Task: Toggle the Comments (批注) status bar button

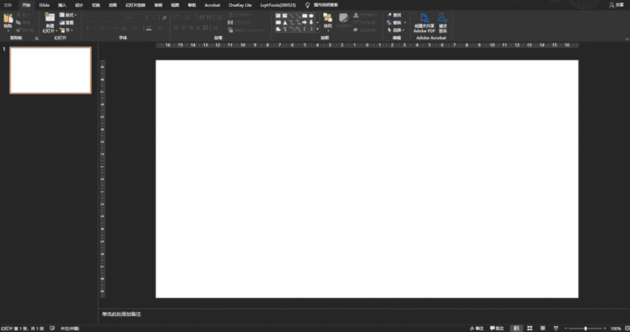Action: [x=497, y=329]
